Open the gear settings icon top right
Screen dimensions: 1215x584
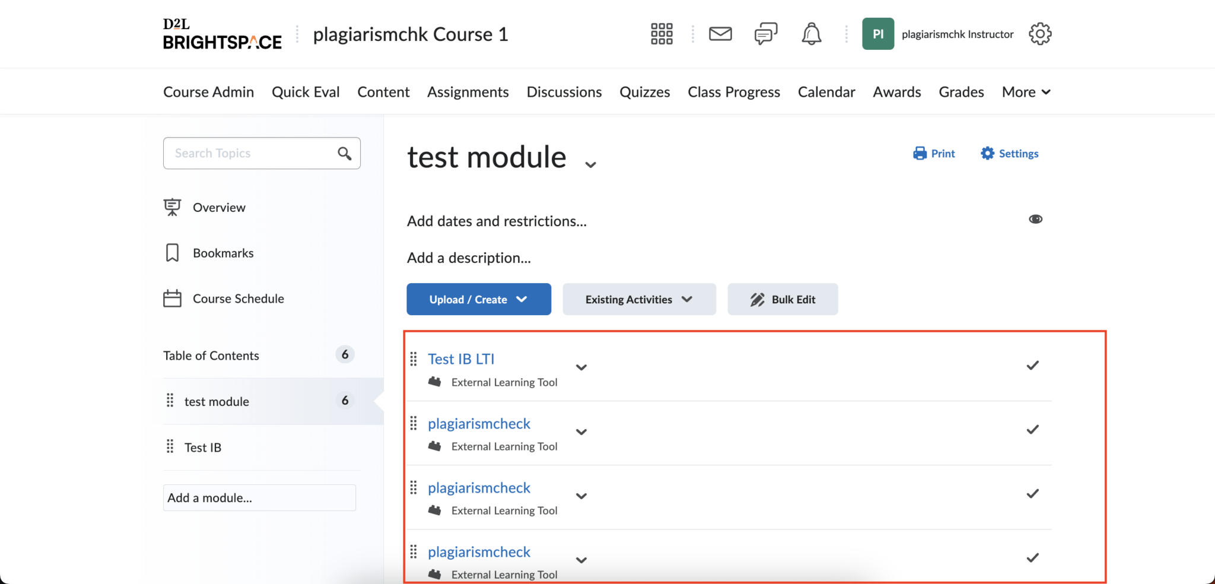pyautogui.click(x=1039, y=34)
